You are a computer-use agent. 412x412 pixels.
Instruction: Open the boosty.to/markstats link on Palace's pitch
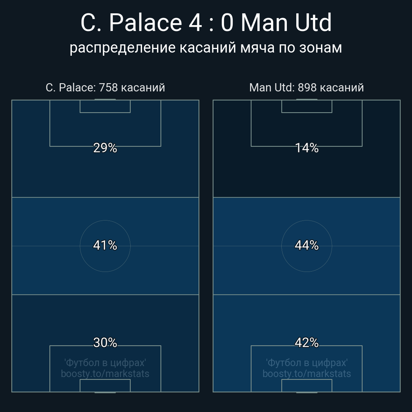pos(105,374)
